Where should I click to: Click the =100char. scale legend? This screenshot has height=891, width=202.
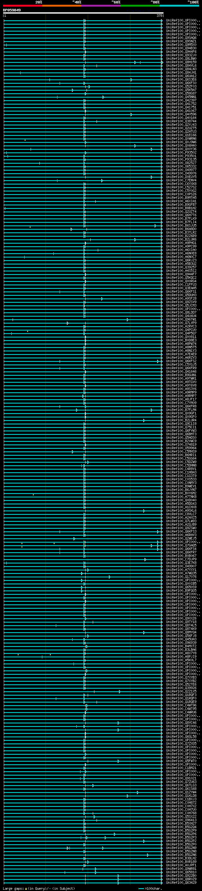pyautogui.click(x=150, y=888)
